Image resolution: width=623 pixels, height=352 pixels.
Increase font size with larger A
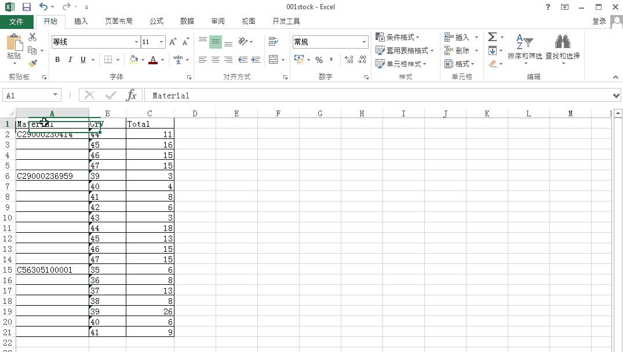(173, 42)
